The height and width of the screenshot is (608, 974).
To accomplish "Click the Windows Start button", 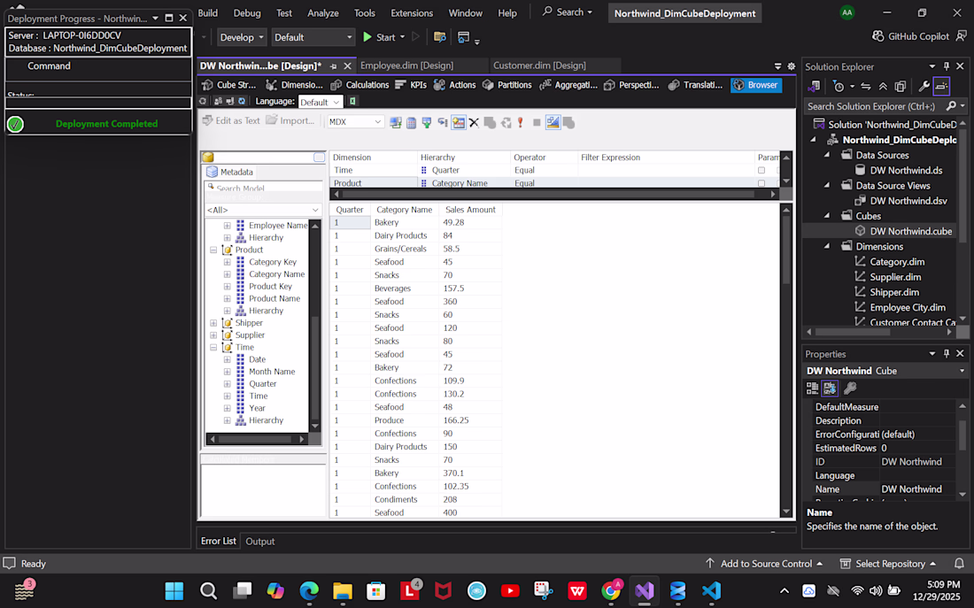I will 174,590.
